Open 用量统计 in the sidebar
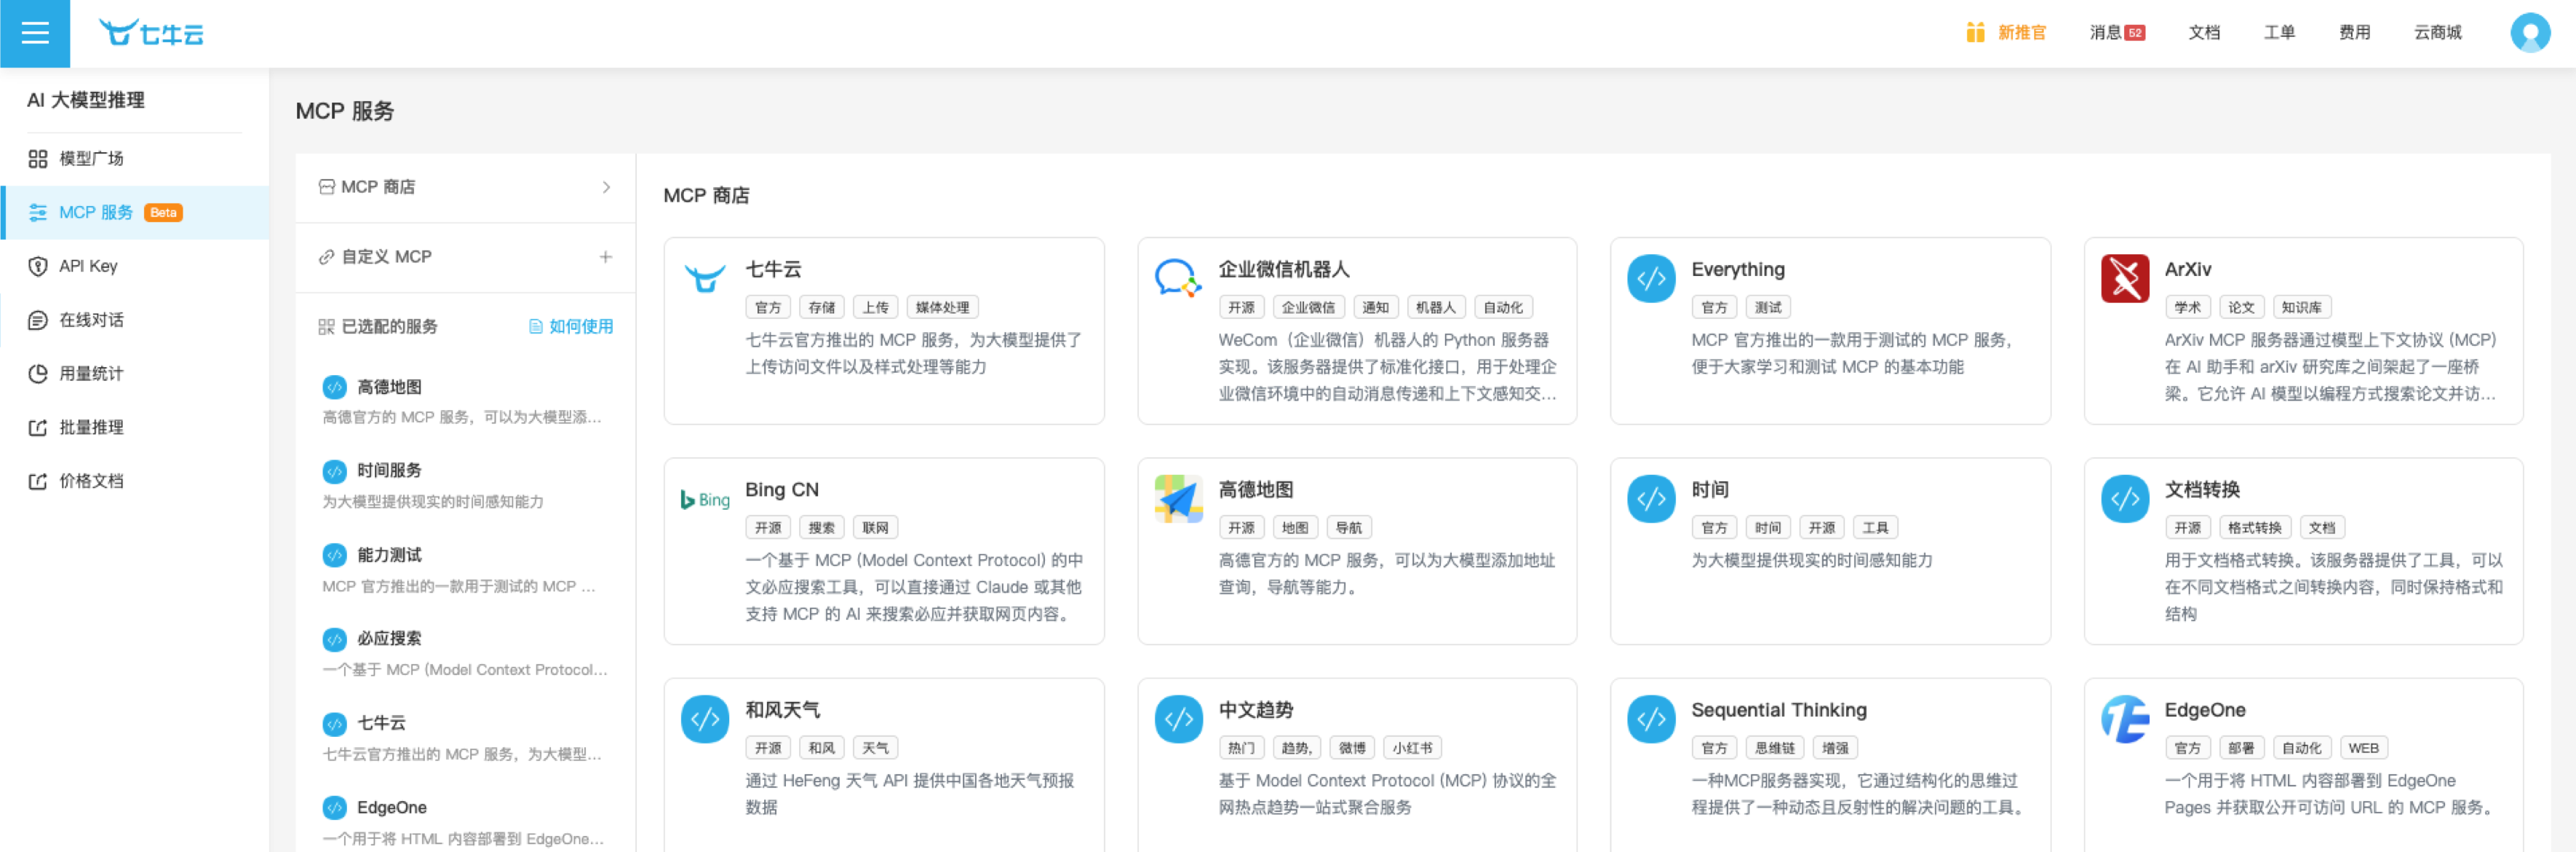The height and width of the screenshot is (852, 2576). (x=135, y=374)
